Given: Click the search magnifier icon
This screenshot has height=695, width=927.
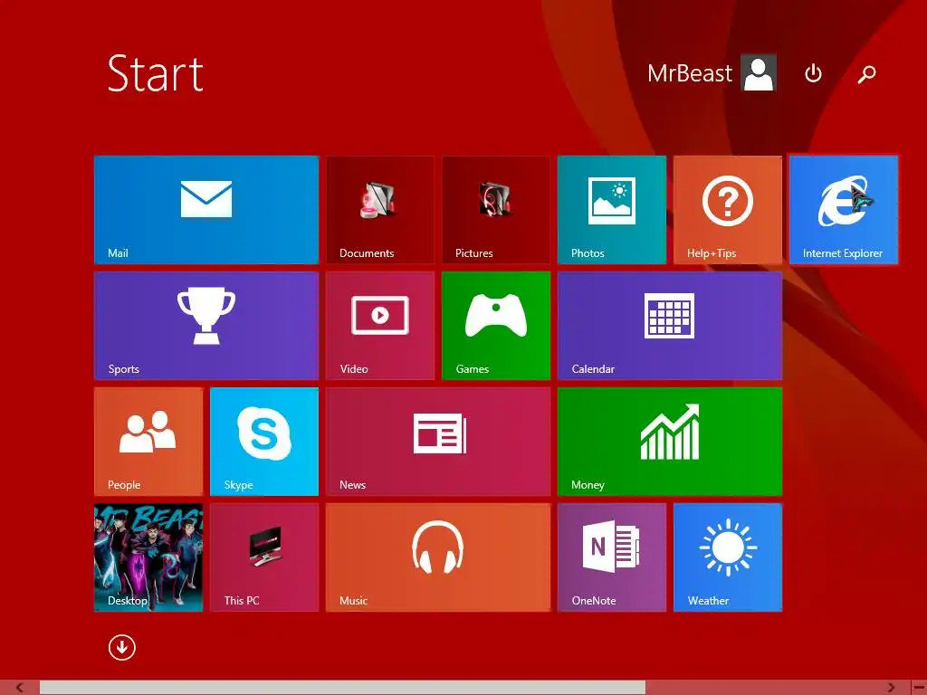Looking at the screenshot, I should 866,74.
